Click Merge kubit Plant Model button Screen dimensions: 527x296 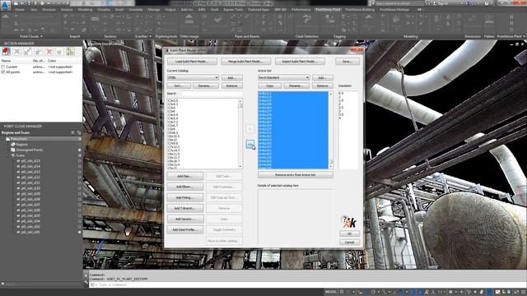coord(246,62)
